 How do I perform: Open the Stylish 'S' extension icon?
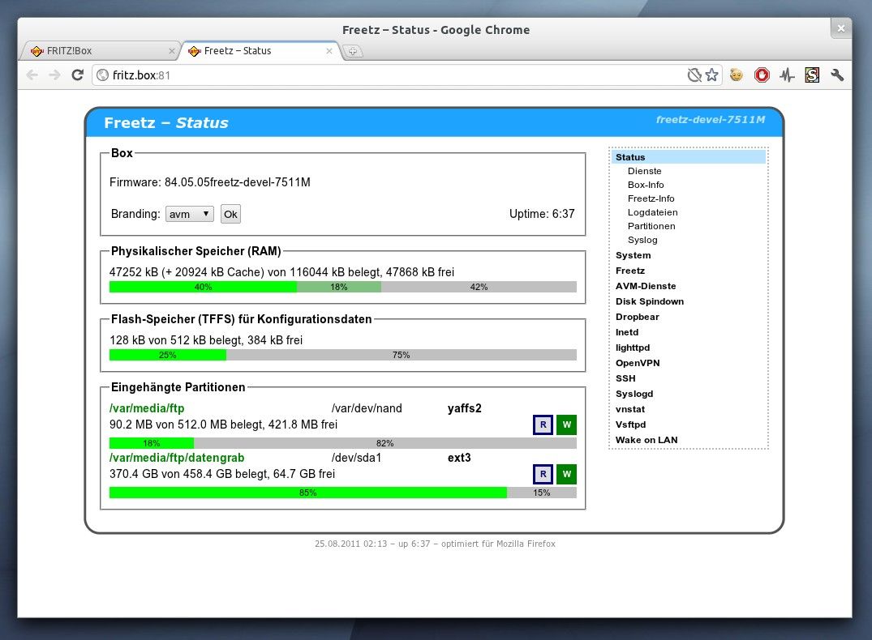click(812, 75)
